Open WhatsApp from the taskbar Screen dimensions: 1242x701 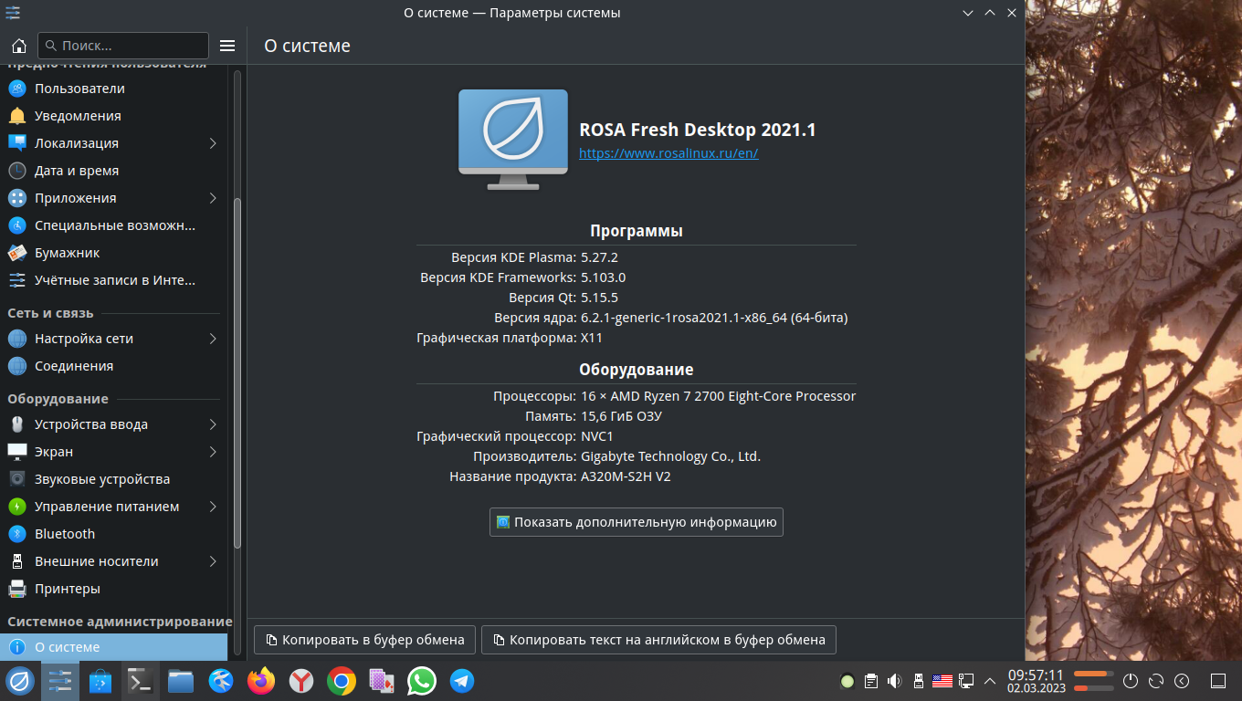(x=422, y=681)
